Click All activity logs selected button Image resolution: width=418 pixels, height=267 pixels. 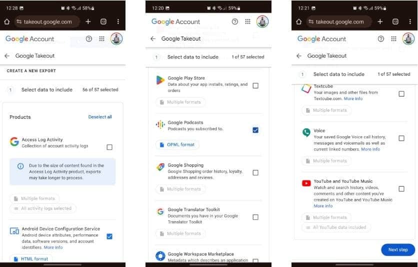pos(43,208)
